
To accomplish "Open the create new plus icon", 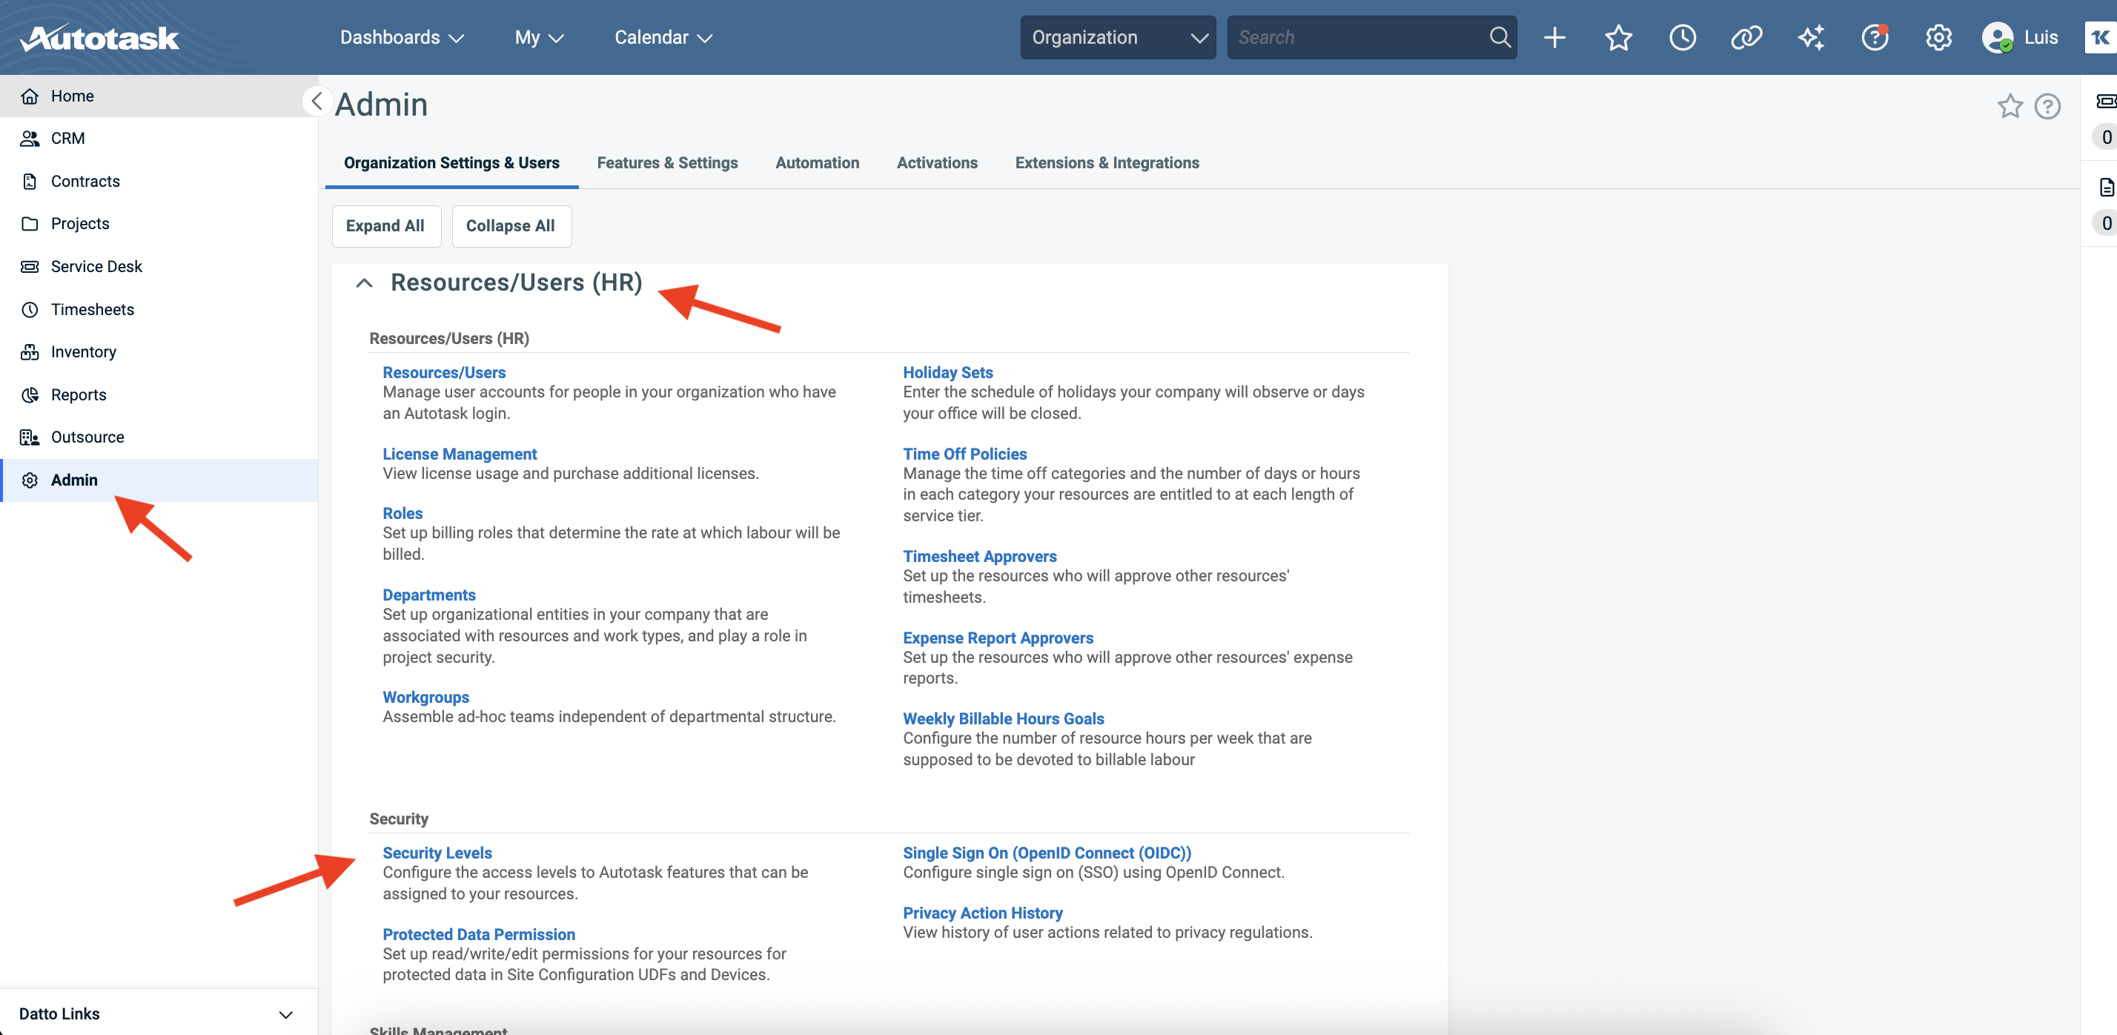I will pyautogui.click(x=1555, y=37).
